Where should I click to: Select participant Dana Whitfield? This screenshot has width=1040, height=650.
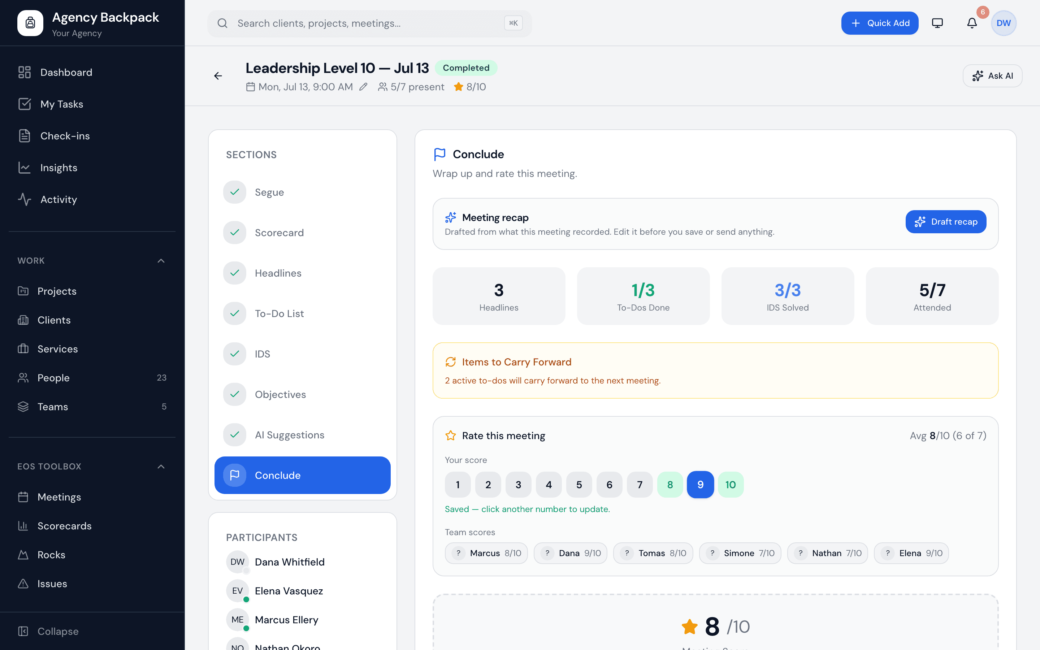pyautogui.click(x=303, y=562)
